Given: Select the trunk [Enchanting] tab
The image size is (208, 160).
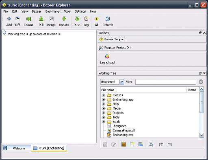Looking at the screenshot, I should pyautogui.click(x=49, y=148).
